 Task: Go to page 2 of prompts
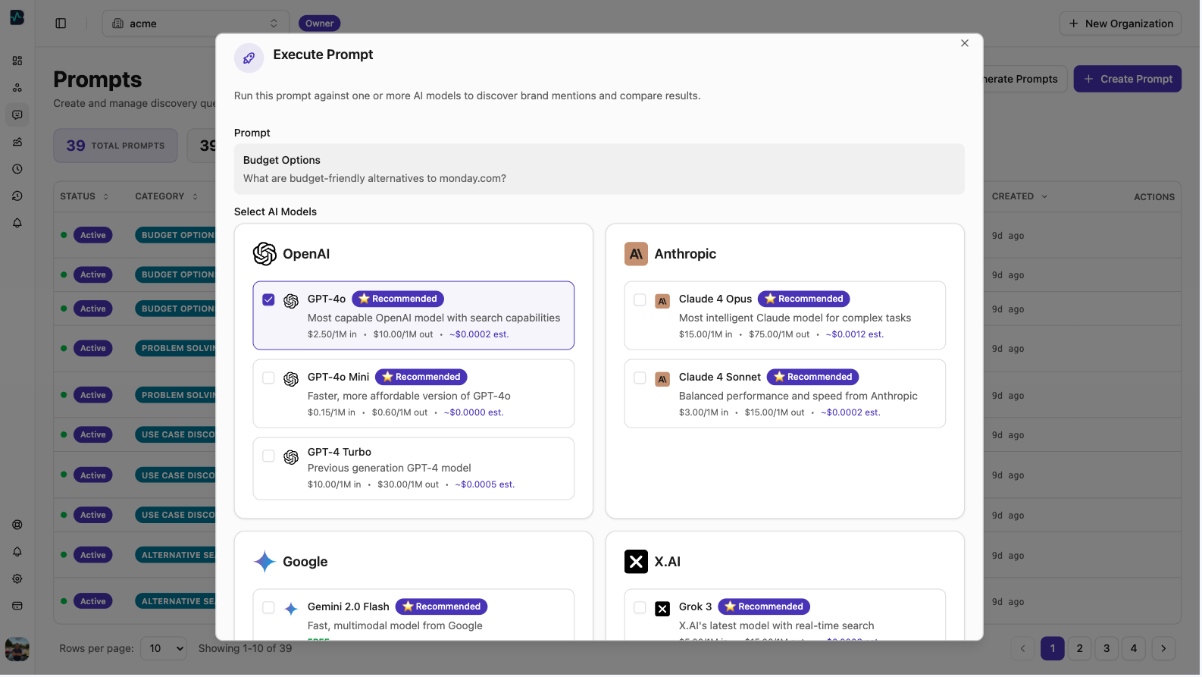click(x=1079, y=649)
